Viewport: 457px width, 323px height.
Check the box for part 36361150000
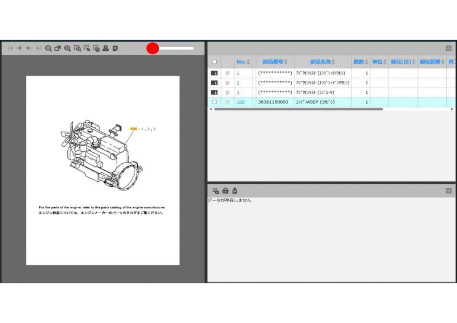[214, 102]
